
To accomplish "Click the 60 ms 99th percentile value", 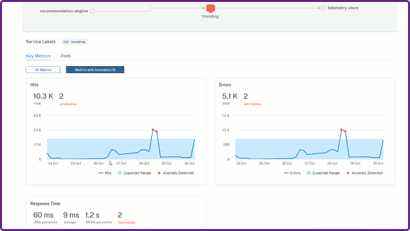I will (x=44, y=215).
